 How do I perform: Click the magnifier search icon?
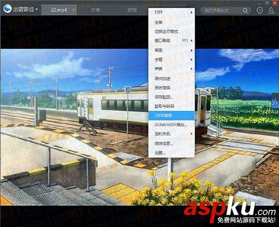(246, 11)
